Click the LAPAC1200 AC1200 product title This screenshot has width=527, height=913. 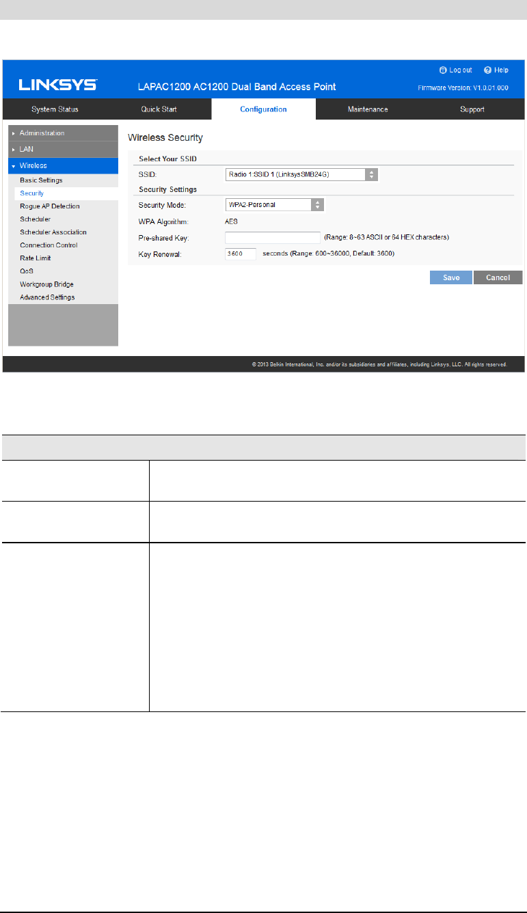(237, 87)
